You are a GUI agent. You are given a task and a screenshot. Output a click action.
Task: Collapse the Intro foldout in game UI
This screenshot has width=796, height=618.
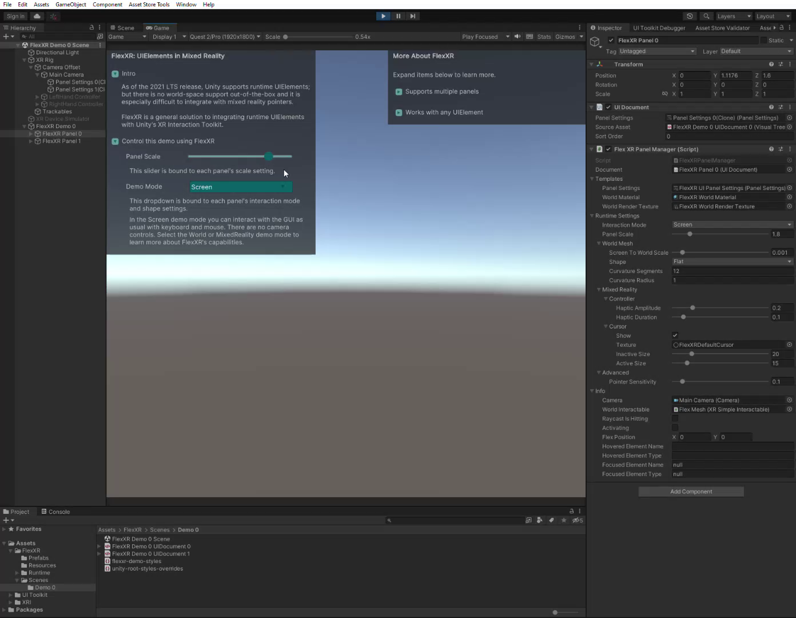(115, 74)
